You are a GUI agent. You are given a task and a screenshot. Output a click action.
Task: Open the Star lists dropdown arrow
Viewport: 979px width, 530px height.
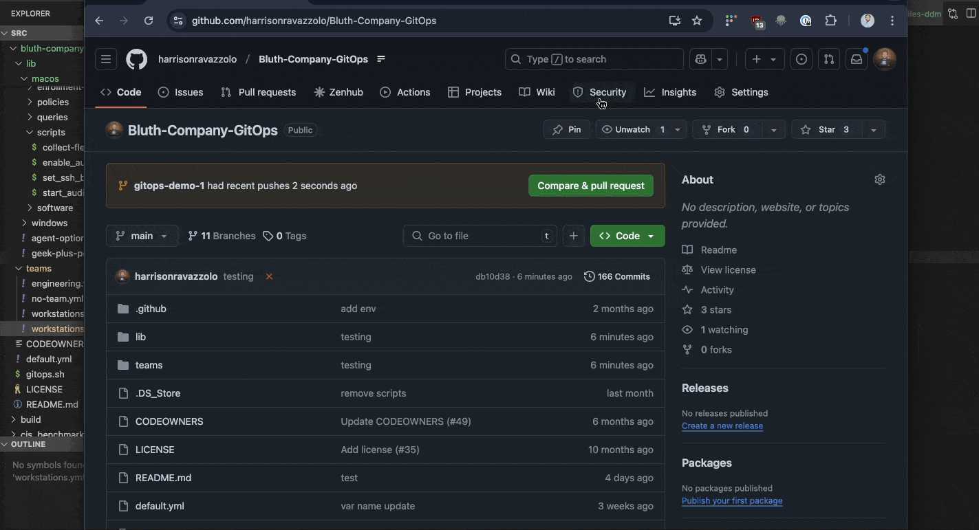(874, 129)
